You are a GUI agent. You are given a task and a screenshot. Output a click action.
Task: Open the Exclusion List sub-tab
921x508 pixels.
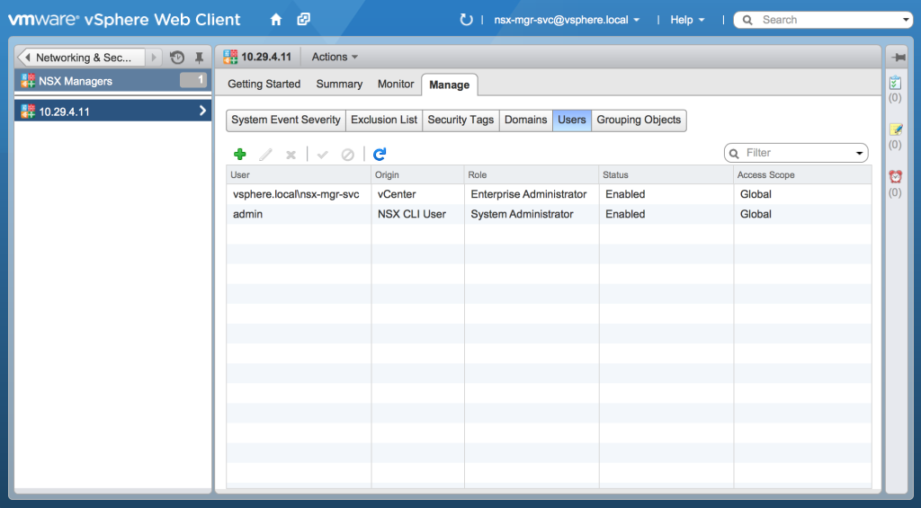coord(384,120)
